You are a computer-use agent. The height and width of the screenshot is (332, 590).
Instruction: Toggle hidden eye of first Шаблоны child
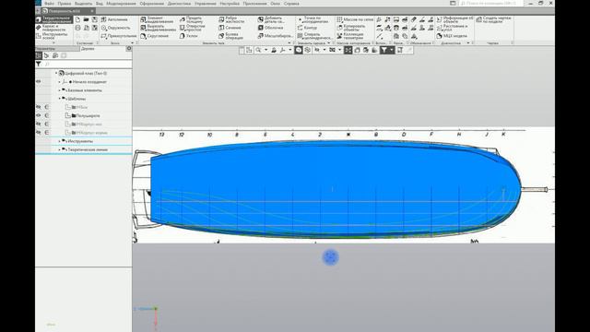click(39, 107)
